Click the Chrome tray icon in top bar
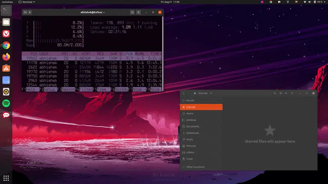328x184 pixels. click(271, 2)
